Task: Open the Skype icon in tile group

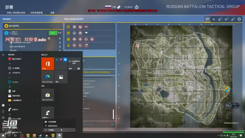Action: pyautogui.click(x=65, y=59)
